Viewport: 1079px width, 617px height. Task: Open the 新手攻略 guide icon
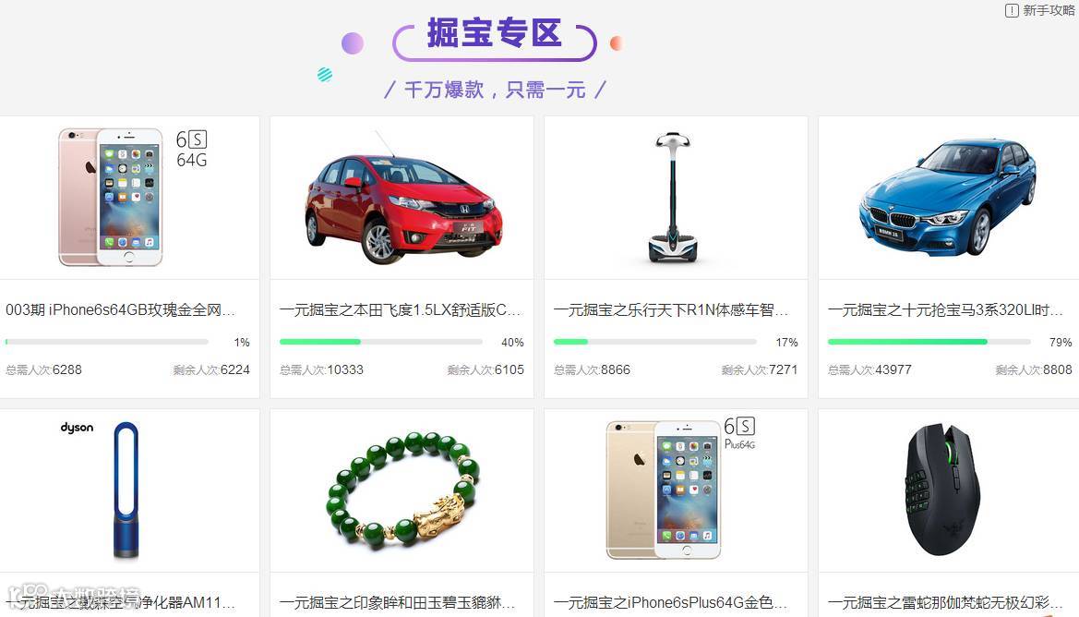point(1012,10)
